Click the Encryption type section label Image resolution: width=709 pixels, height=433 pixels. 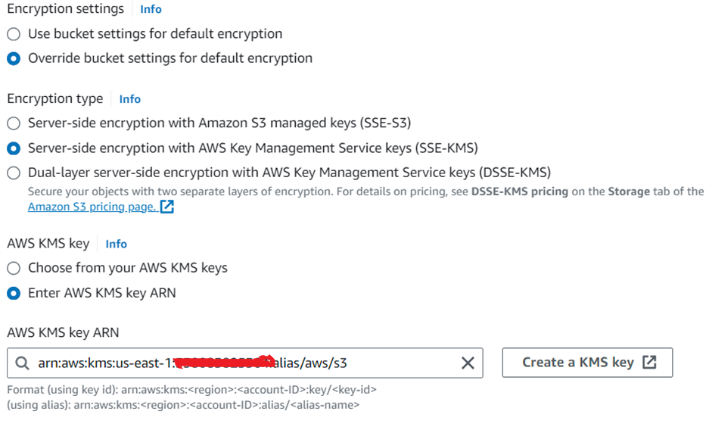coord(54,98)
